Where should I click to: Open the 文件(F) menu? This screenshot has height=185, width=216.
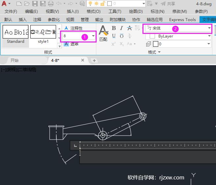[11, 12]
